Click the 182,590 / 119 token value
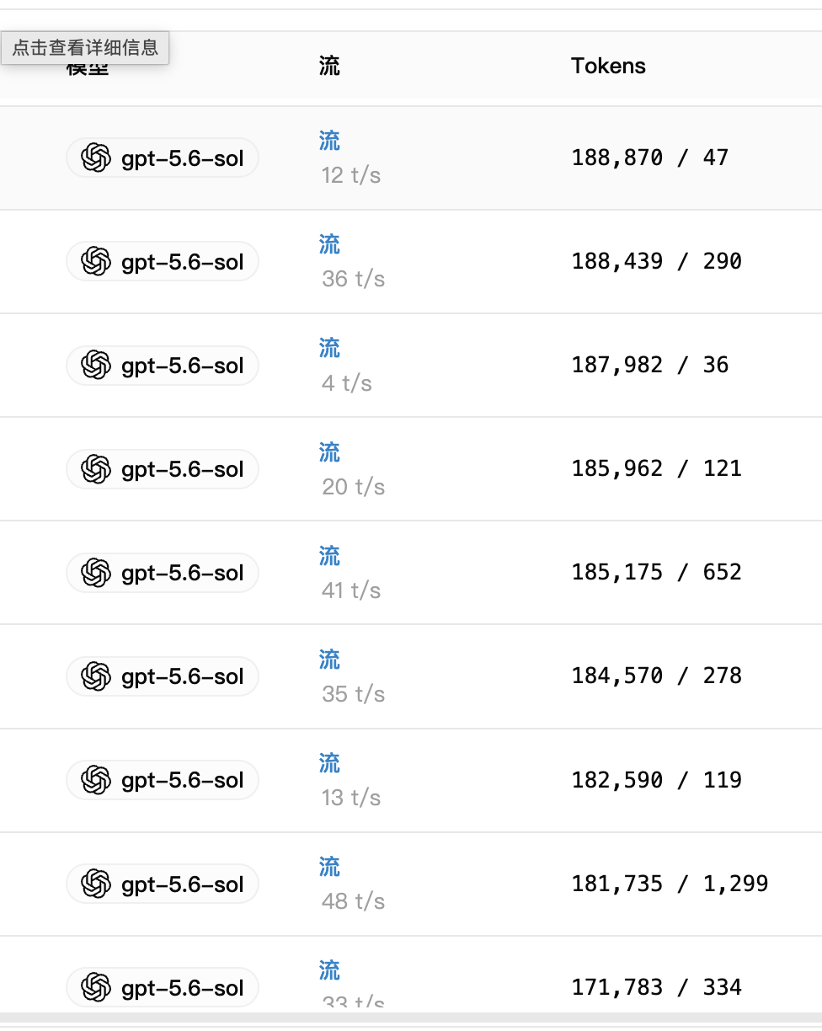 [x=656, y=780]
